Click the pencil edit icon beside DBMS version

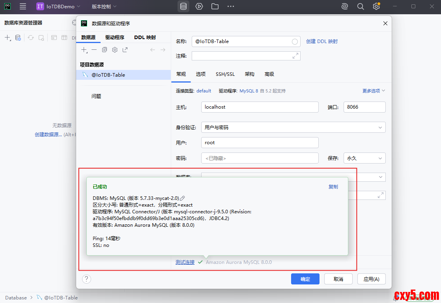point(183,198)
